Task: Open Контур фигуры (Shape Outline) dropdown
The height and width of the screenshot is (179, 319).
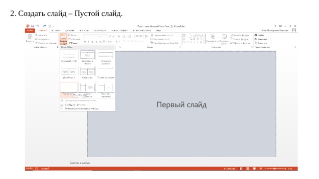Action: pos(240,39)
